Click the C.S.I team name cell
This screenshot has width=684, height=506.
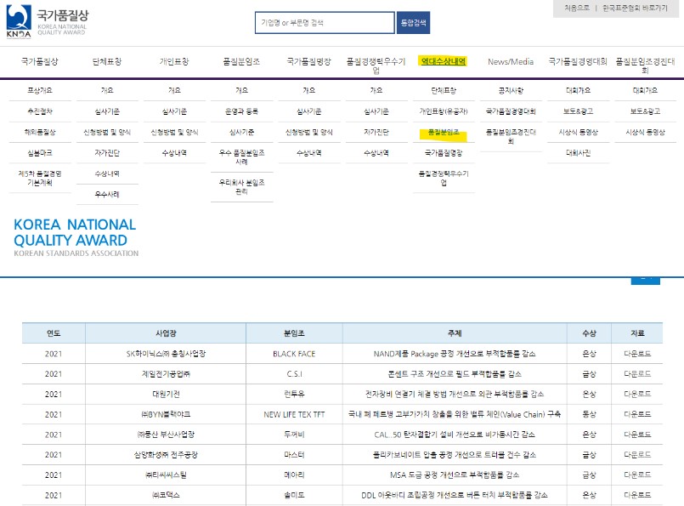[x=294, y=373]
